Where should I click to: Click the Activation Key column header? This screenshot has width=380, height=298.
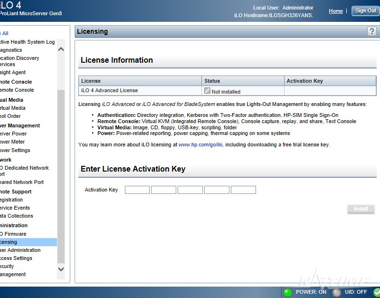point(330,81)
